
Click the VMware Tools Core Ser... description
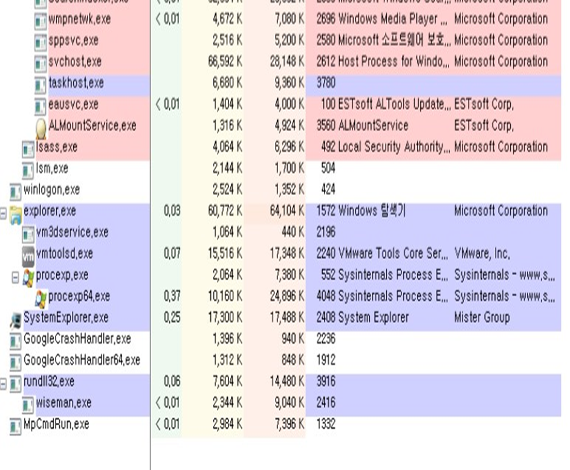pos(393,254)
